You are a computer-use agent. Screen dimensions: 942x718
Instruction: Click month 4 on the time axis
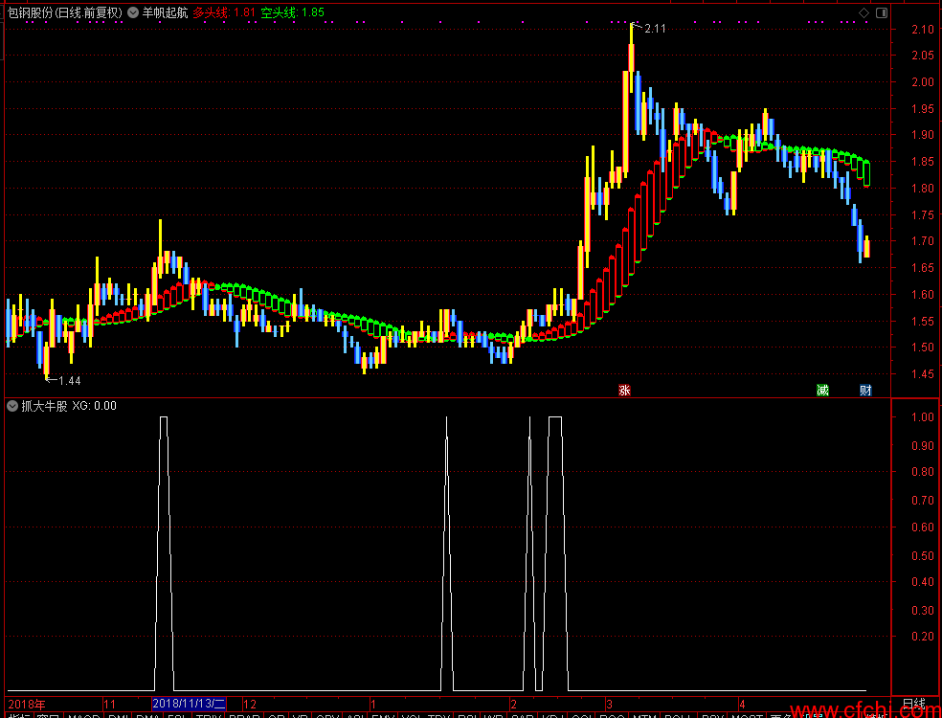click(742, 705)
